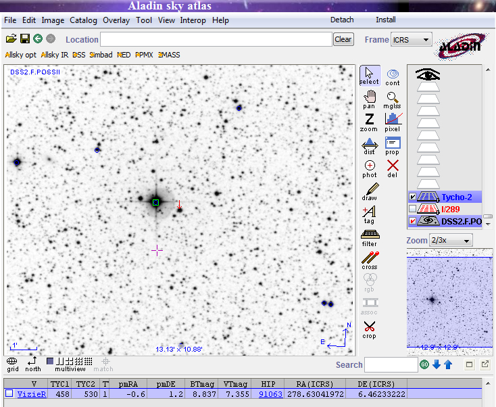Toggle the grid overlay icon
The image size is (496, 407).
12,364
